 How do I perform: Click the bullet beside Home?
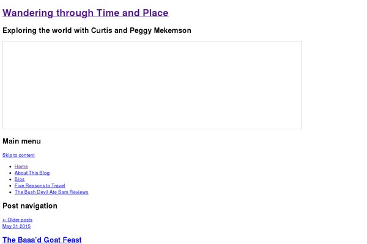click(x=10, y=167)
